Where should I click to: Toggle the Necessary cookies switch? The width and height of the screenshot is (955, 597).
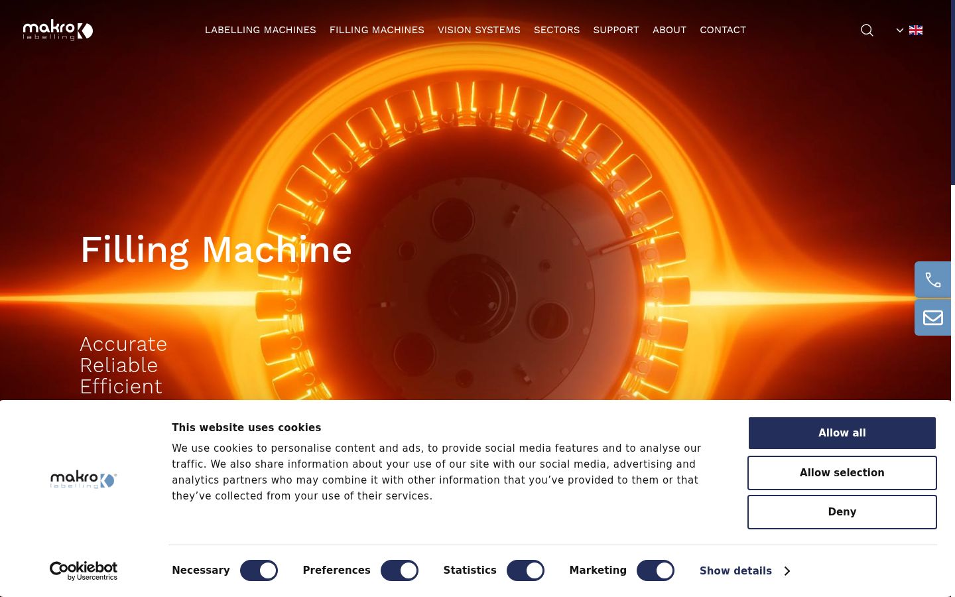(259, 570)
